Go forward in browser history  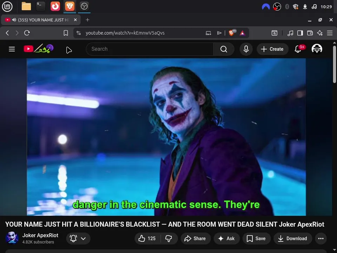(17, 33)
